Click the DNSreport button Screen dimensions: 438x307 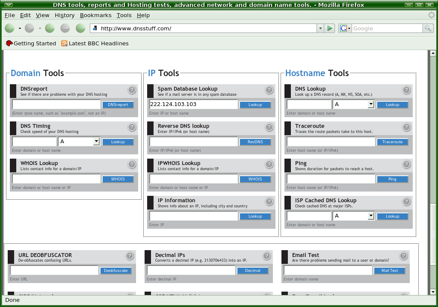click(x=118, y=104)
